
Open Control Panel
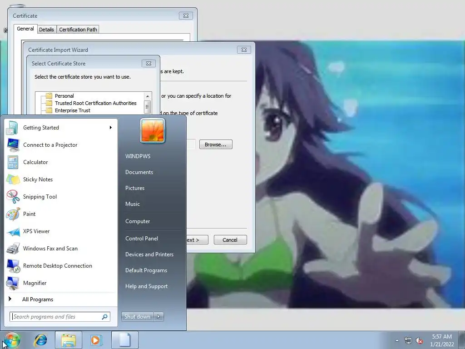[142, 238]
